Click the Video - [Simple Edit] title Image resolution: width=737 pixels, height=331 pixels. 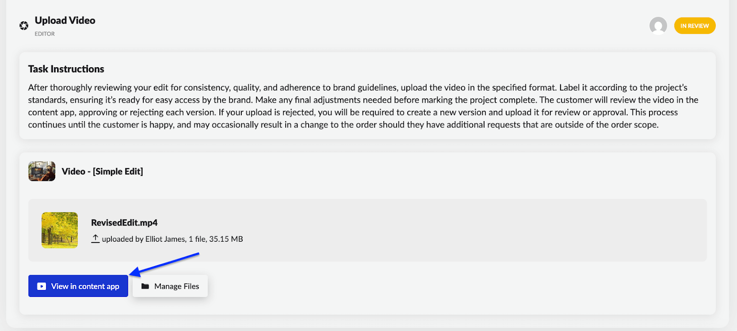102,171
